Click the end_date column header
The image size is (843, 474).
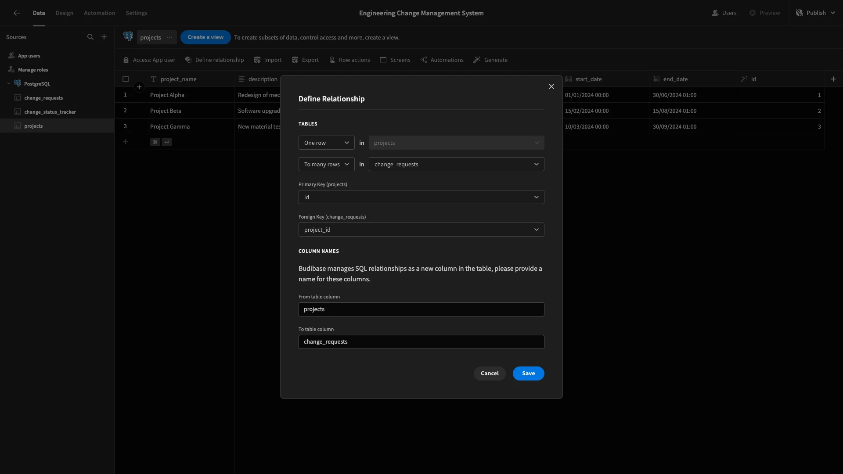pyautogui.click(x=693, y=79)
